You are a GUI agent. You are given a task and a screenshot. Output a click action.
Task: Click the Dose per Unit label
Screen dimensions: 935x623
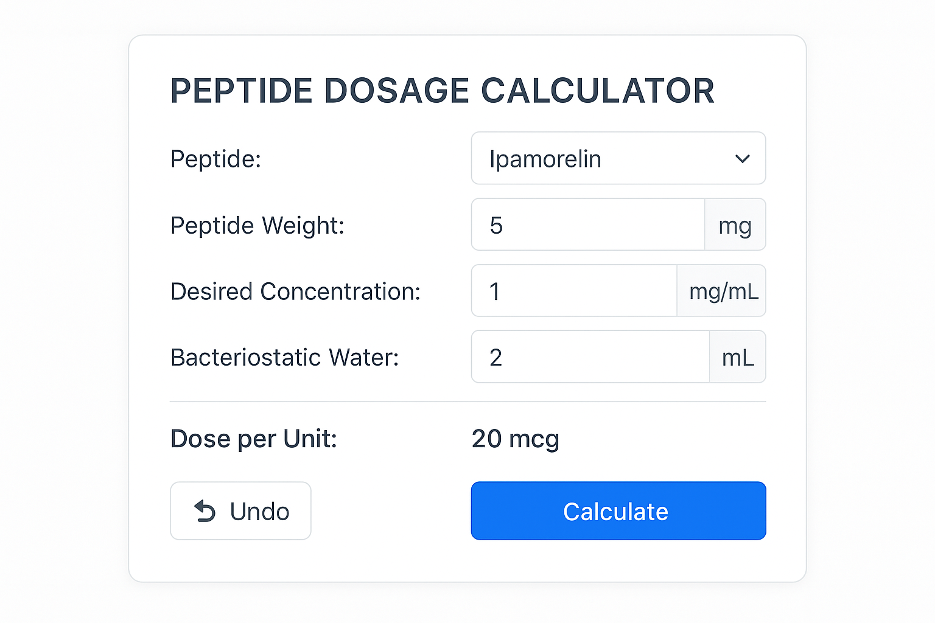click(x=253, y=439)
